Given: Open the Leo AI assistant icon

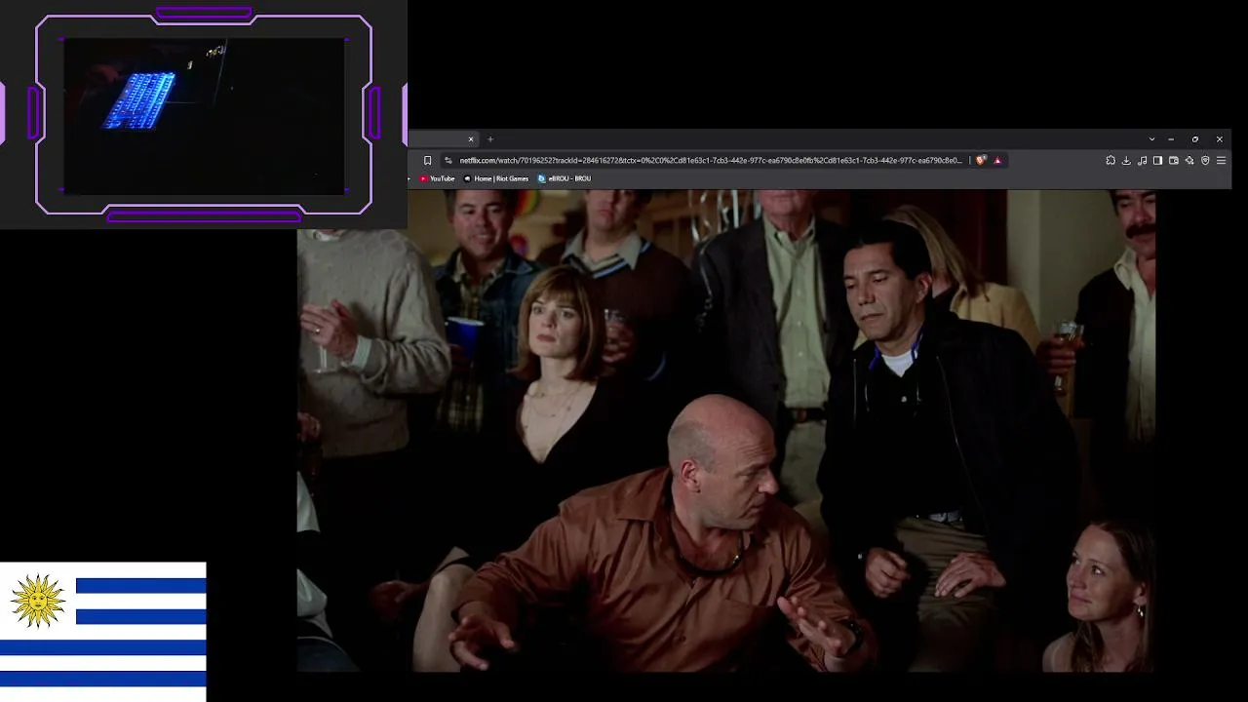Looking at the screenshot, I should 1189,161.
